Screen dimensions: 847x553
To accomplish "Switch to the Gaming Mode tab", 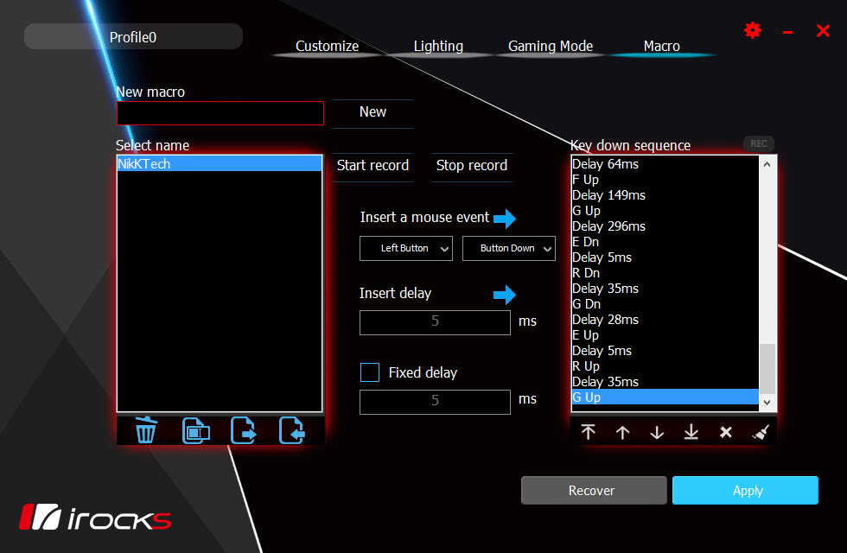I will coord(551,47).
